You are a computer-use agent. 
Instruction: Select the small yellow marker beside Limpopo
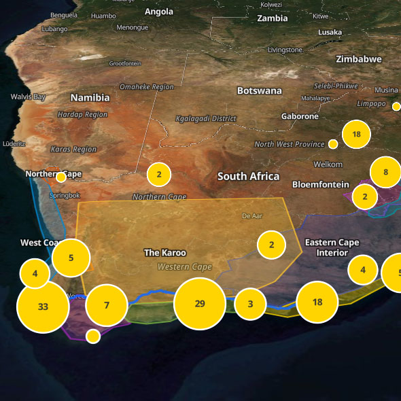pos(396,107)
